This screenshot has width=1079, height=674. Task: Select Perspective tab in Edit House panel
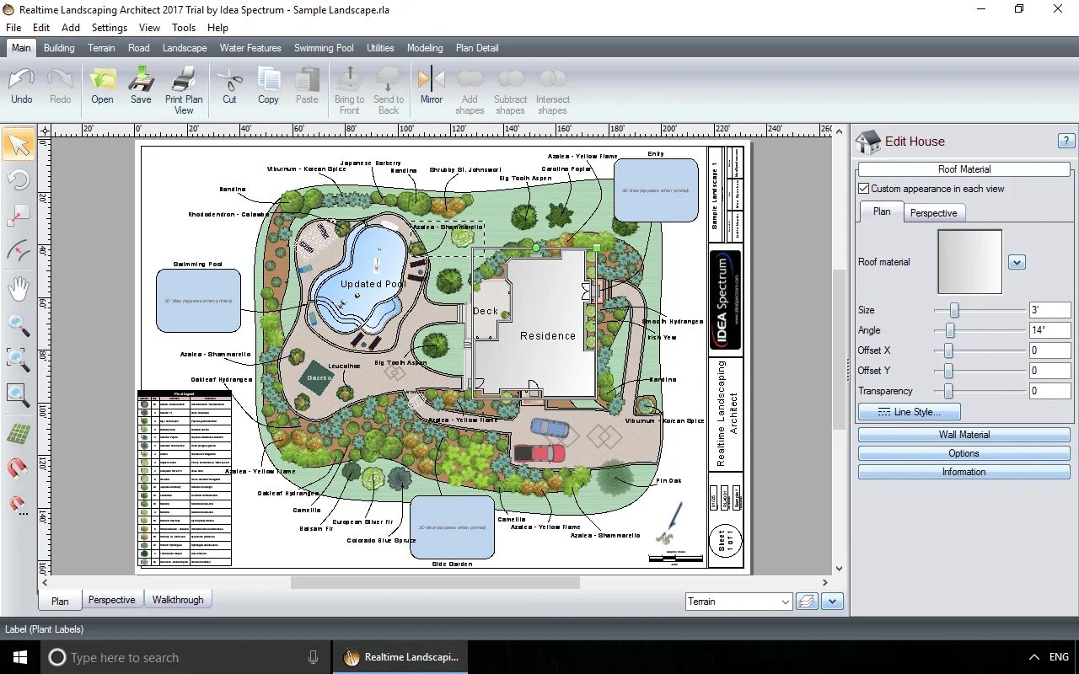[x=933, y=213]
